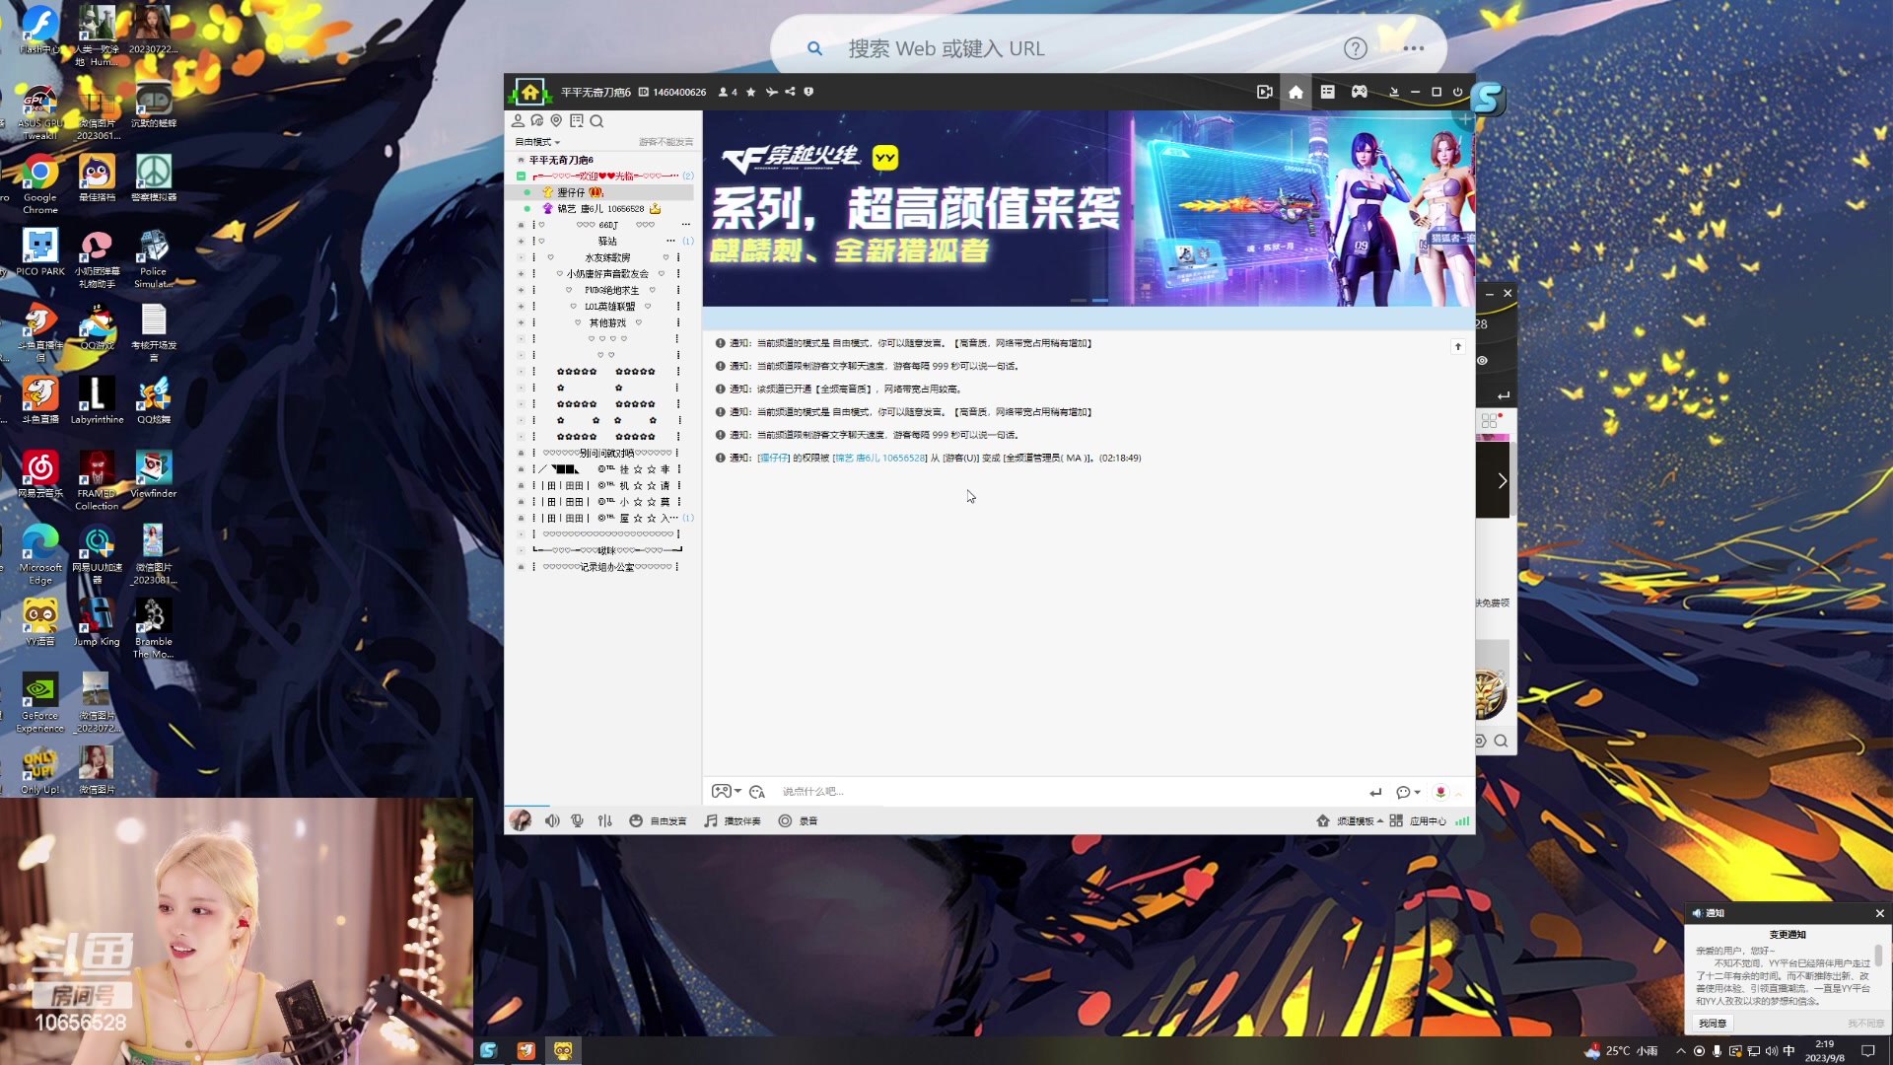Image resolution: width=1893 pixels, height=1065 pixels.
Task: Click the 狸仔仔 link in chat notice
Action: click(774, 459)
